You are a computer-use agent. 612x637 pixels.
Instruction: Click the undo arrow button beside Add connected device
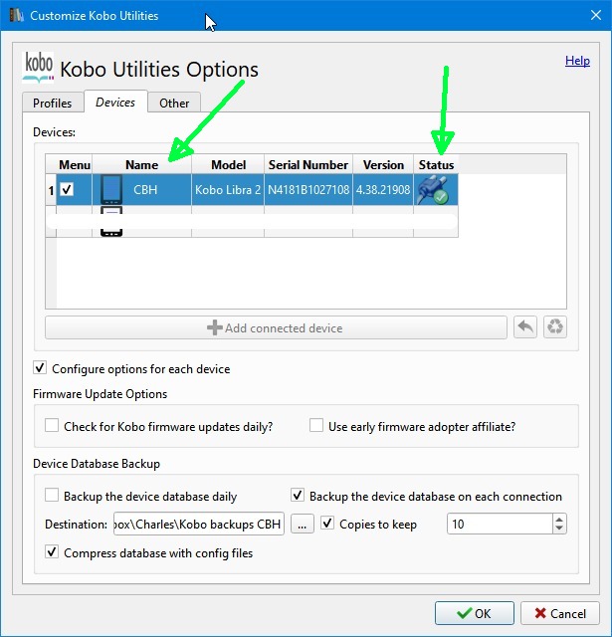pyautogui.click(x=525, y=327)
